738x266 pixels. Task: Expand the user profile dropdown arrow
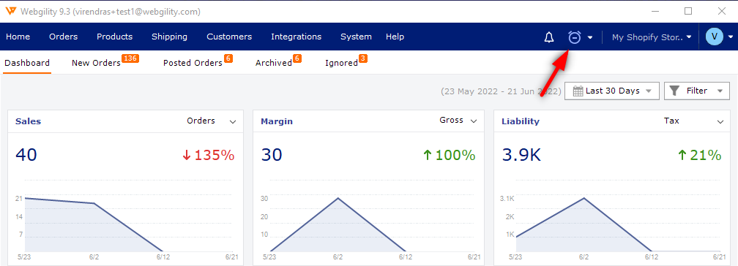731,37
